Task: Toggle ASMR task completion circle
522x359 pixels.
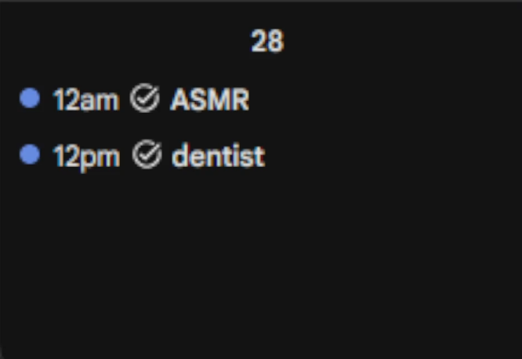Action: pos(145,99)
